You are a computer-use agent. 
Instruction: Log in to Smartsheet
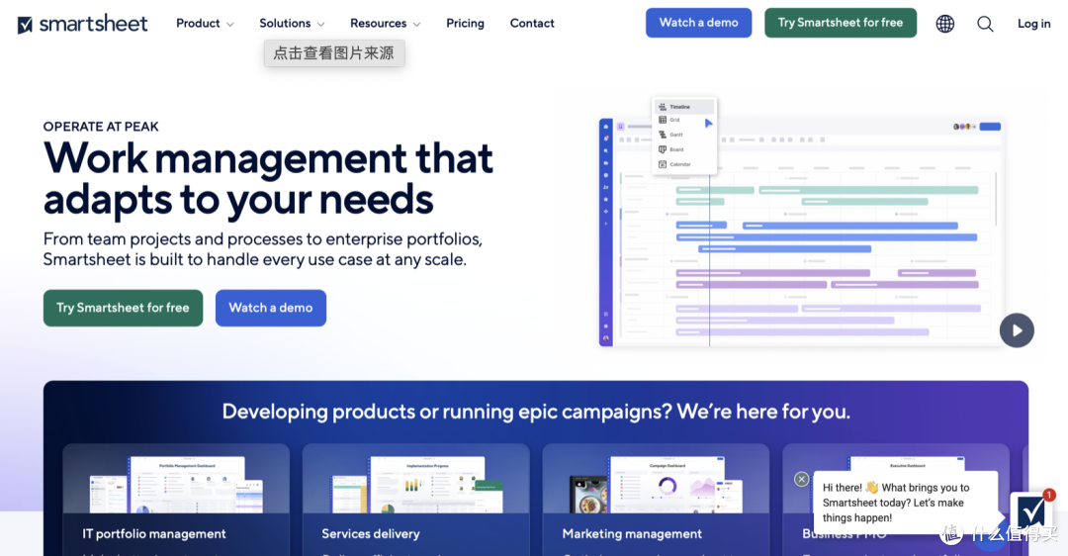pyautogui.click(x=1033, y=24)
